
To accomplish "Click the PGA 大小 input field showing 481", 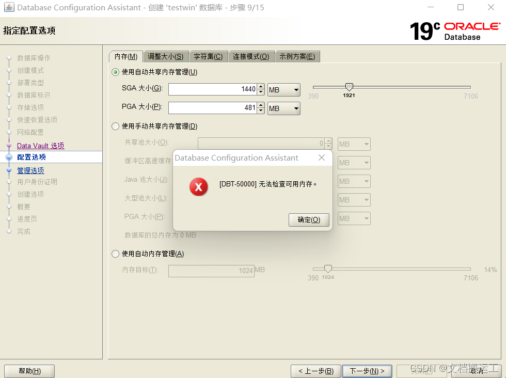I will [213, 108].
